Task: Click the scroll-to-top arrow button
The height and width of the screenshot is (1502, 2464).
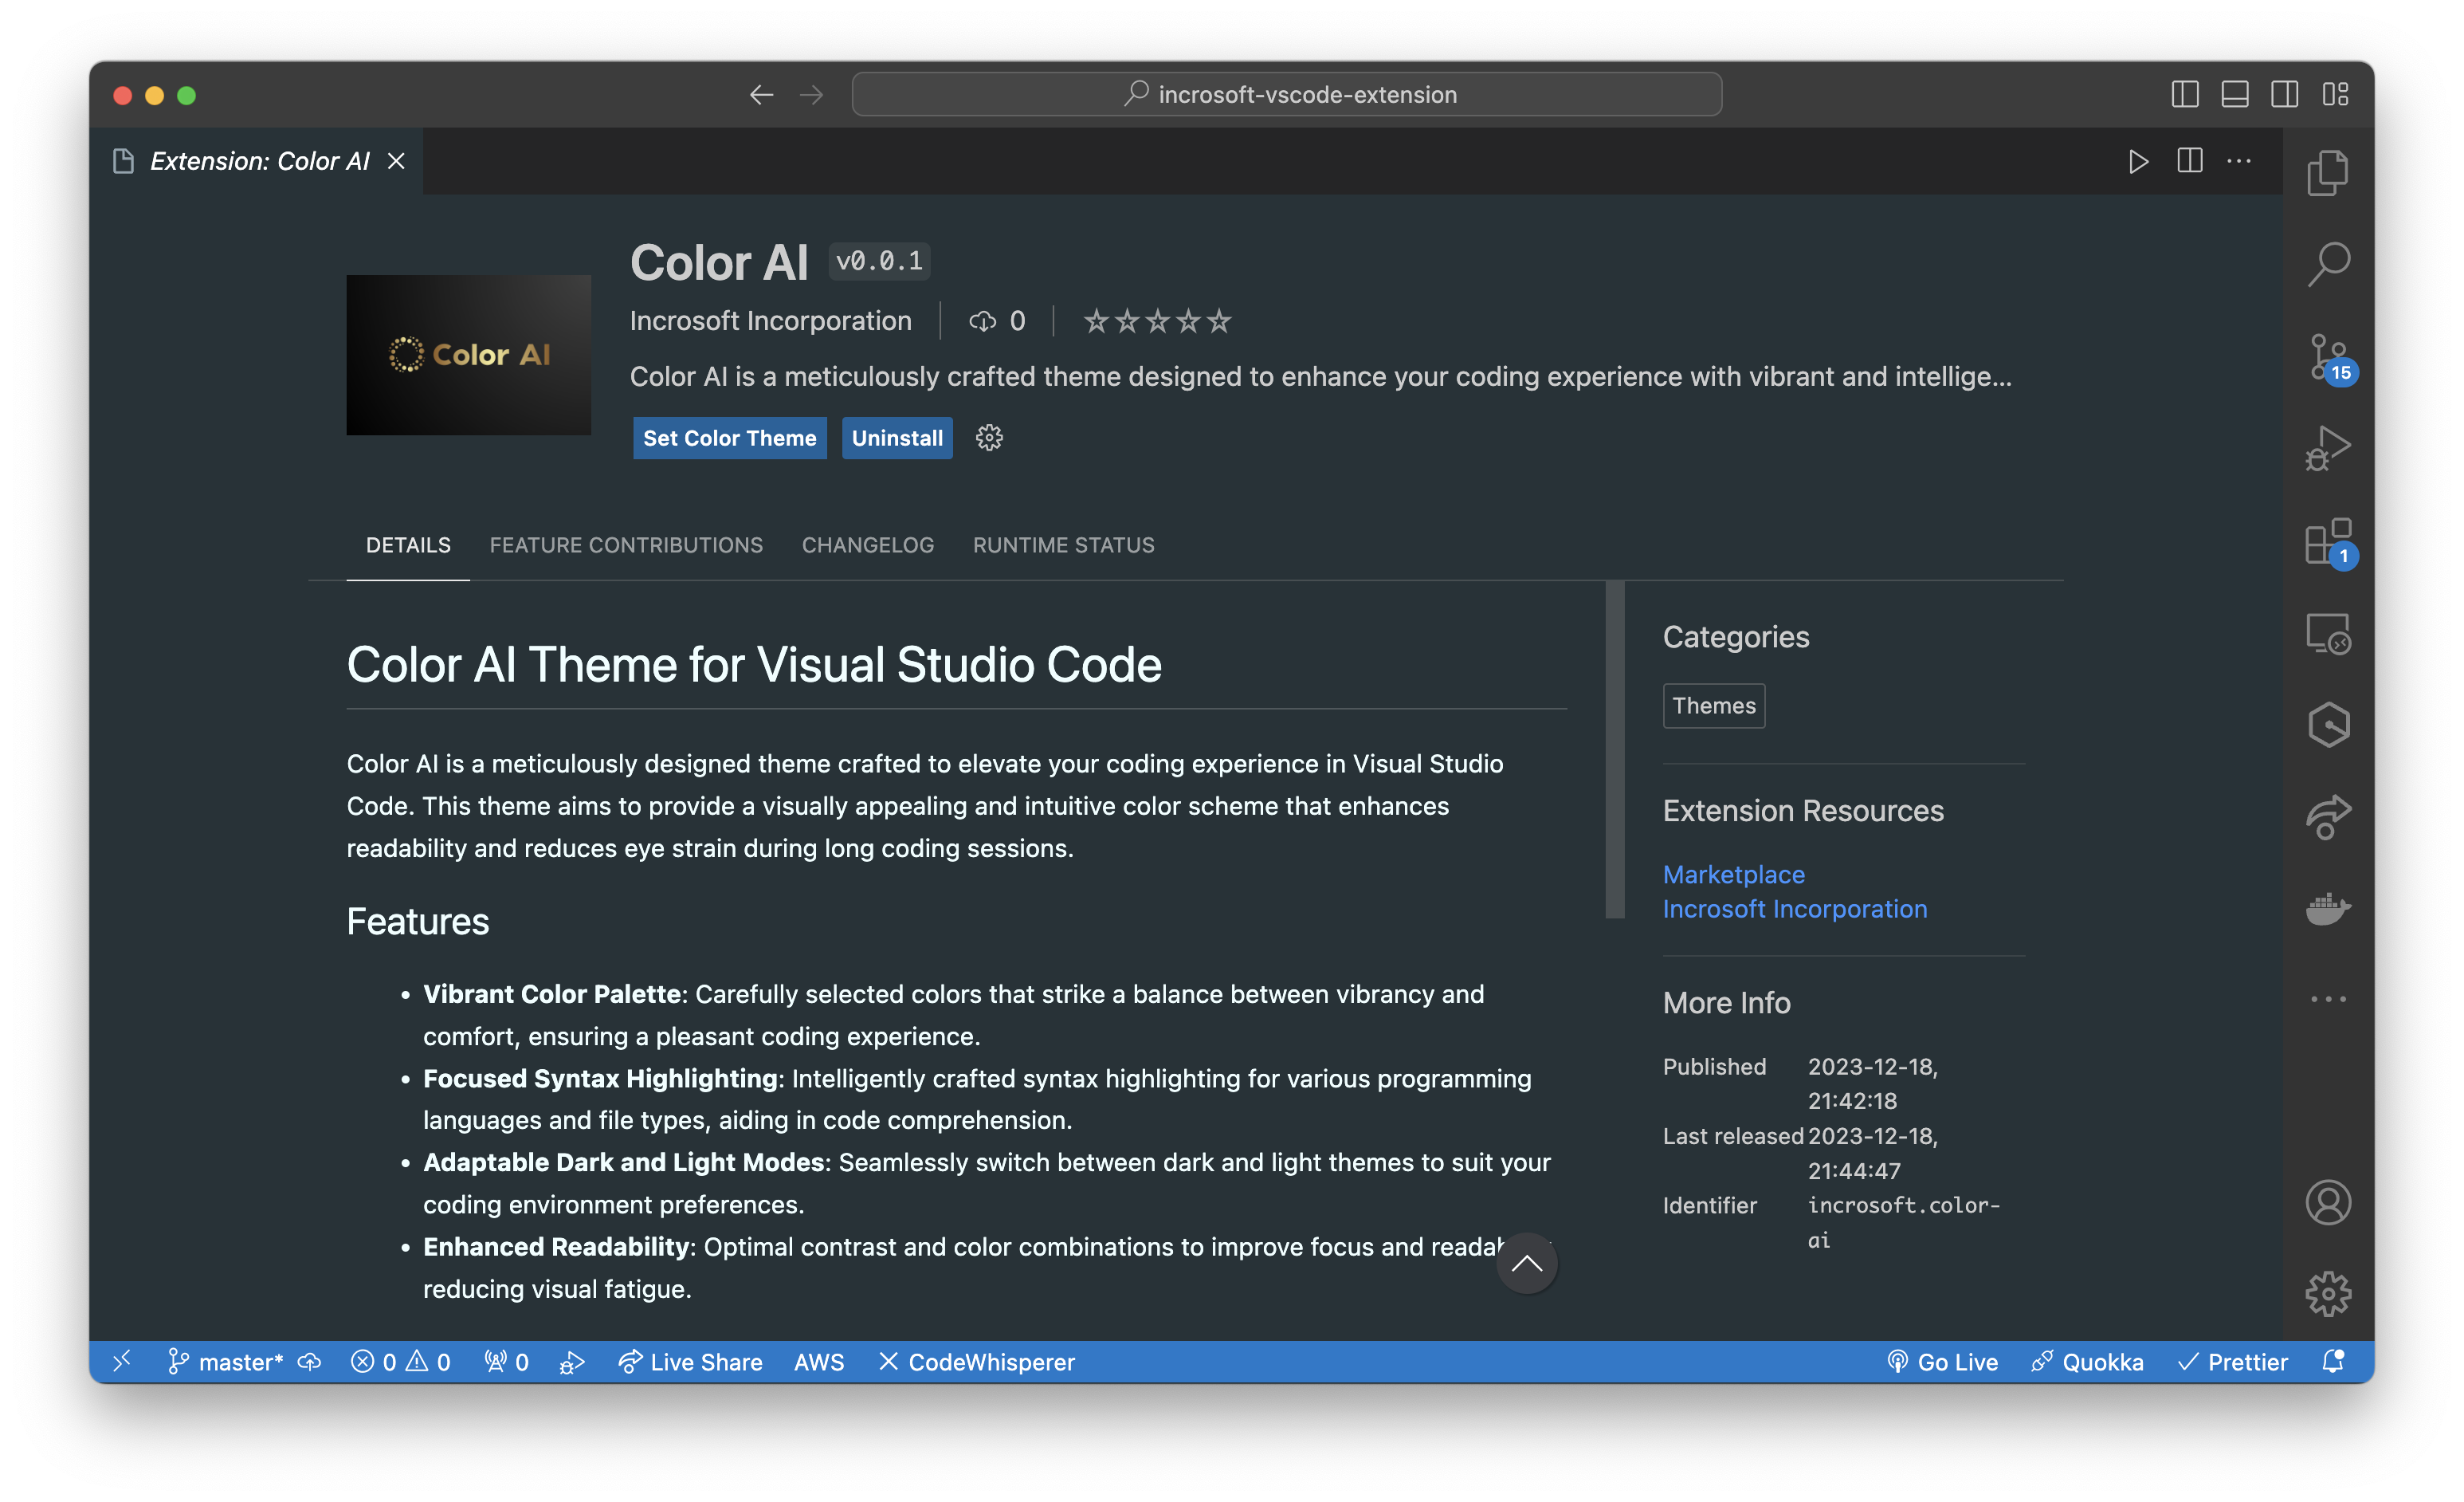Action: pos(1526,1263)
